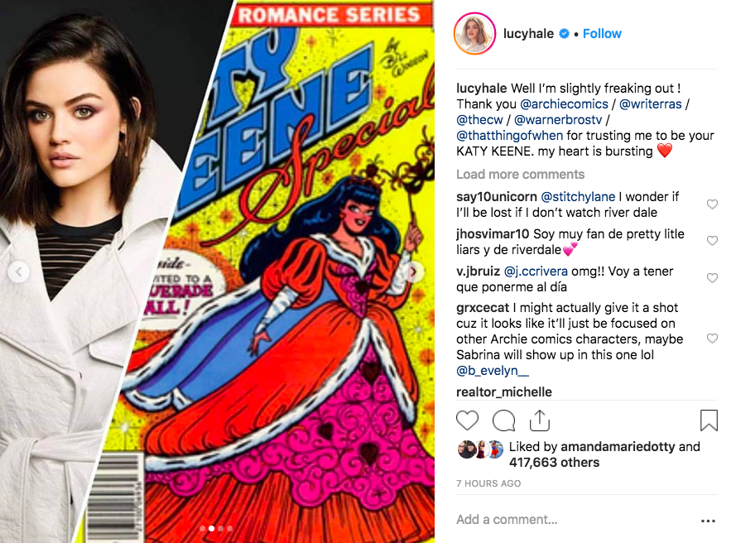Viewport: 736px width, 543px height.
Task: Open the @archiecomics mention link
Action: point(564,103)
